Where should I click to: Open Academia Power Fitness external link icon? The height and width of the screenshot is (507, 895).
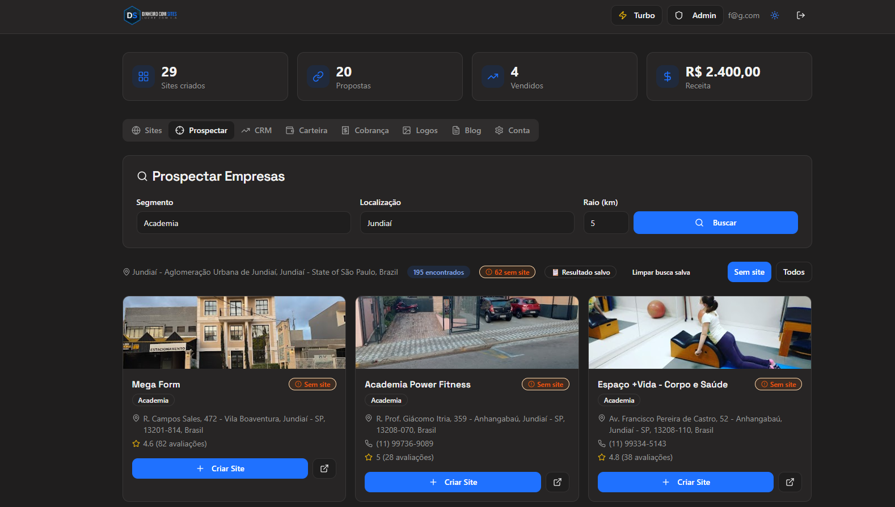558,482
